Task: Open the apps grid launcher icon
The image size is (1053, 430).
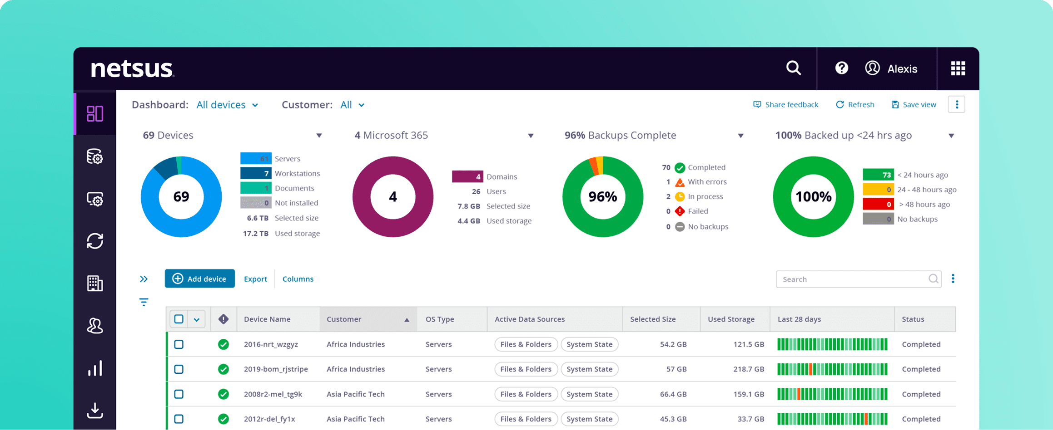Action: [x=958, y=68]
